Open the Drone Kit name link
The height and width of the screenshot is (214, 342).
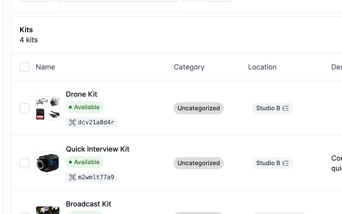pos(81,94)
